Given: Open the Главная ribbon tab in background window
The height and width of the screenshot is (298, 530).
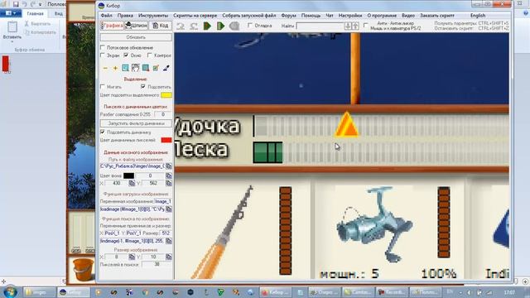Looking at the screenshot, I should tap(35, 13).
